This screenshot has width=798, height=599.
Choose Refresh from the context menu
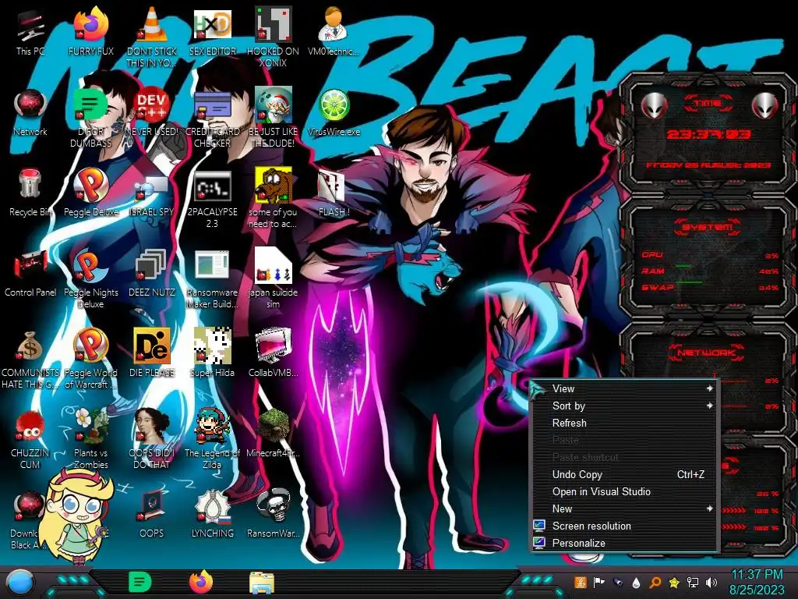point(624,424)
